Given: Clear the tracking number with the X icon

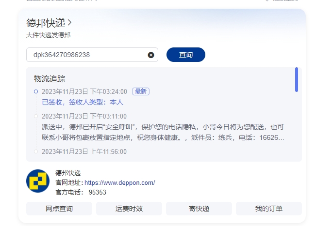Looking at the screenshot, I should click(x=151, y=55).
